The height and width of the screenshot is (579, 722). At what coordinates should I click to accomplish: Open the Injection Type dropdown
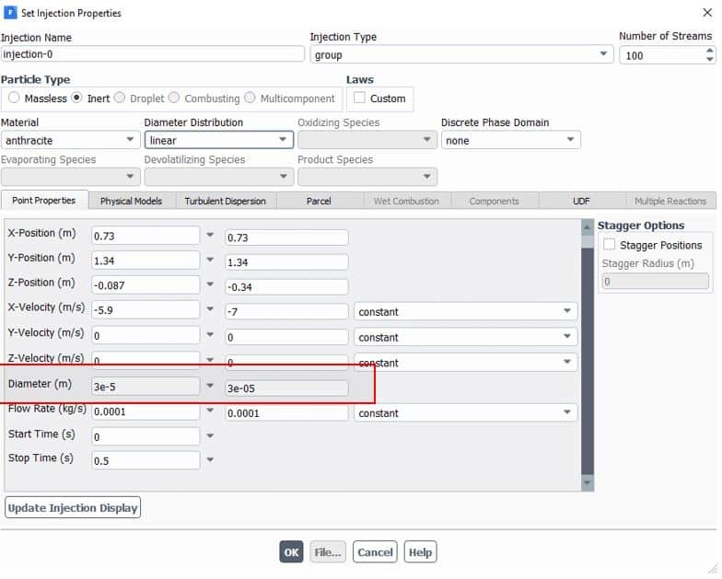461,54
